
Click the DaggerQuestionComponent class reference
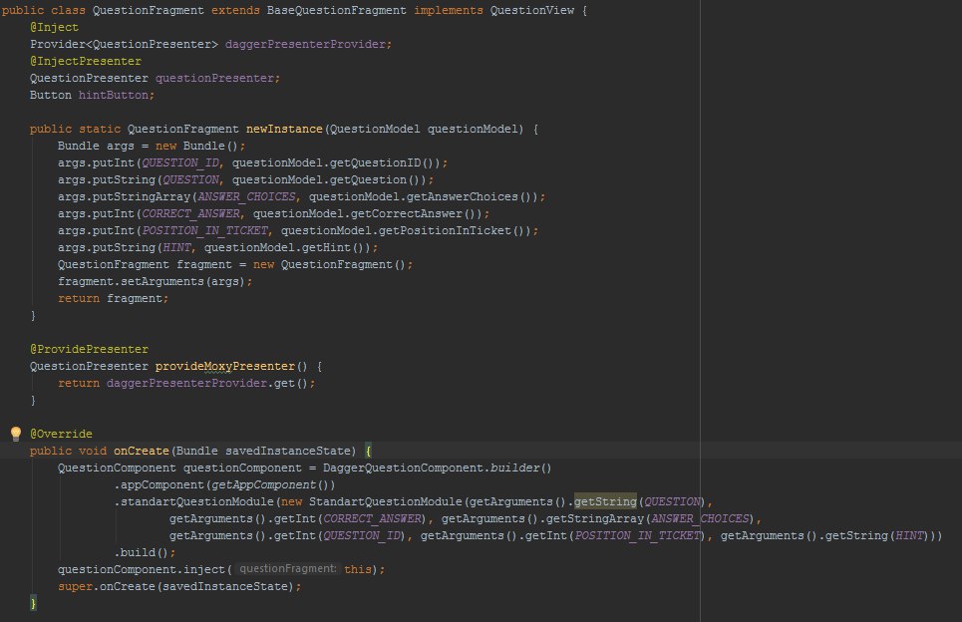click(x=403, y=467)
